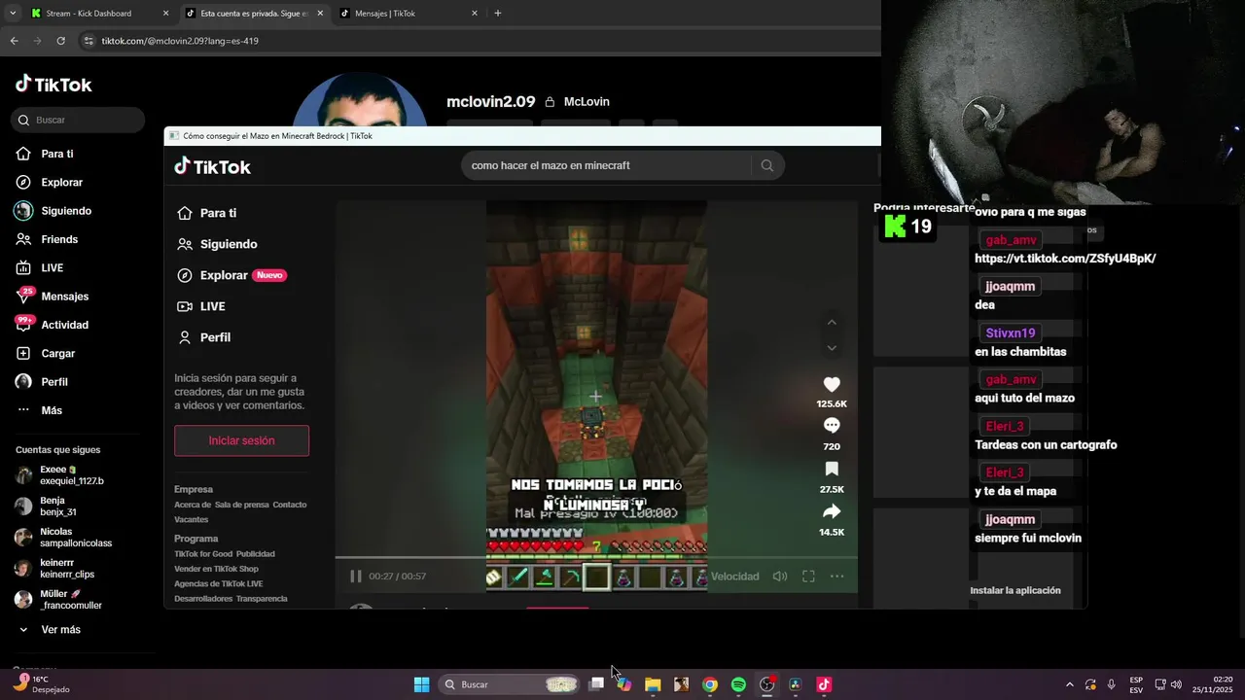The height and width of the screenshot is (700, 1245).
Task: Expand the Empresa footer section
Action: [x=194, y=489]
